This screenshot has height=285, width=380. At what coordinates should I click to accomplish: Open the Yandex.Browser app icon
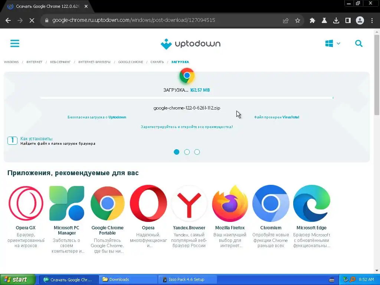pyautogui.click(x=189, y=203)
